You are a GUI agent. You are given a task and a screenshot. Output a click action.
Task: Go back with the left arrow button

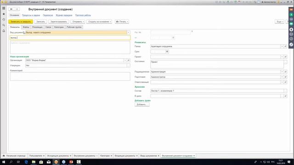pos(11,9)
